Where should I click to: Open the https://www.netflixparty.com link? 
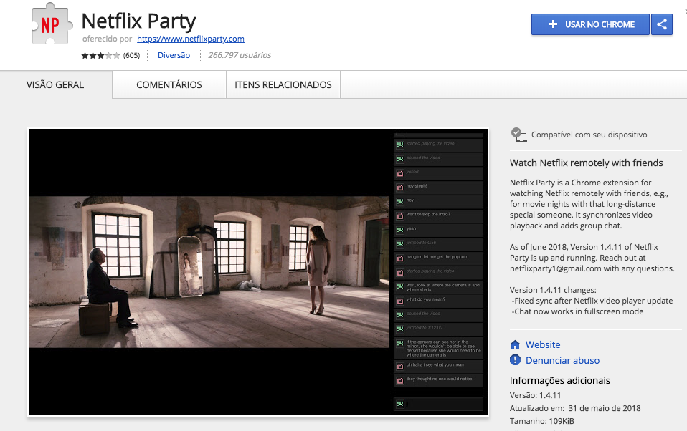(x=191, y=39)
